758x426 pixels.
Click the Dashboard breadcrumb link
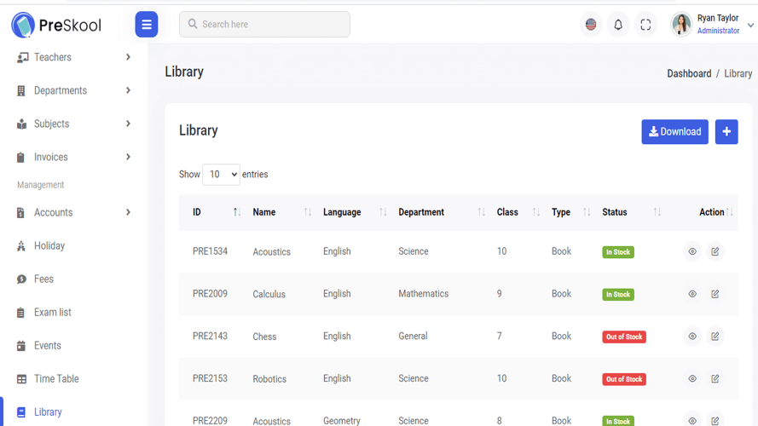coord(689,73)
